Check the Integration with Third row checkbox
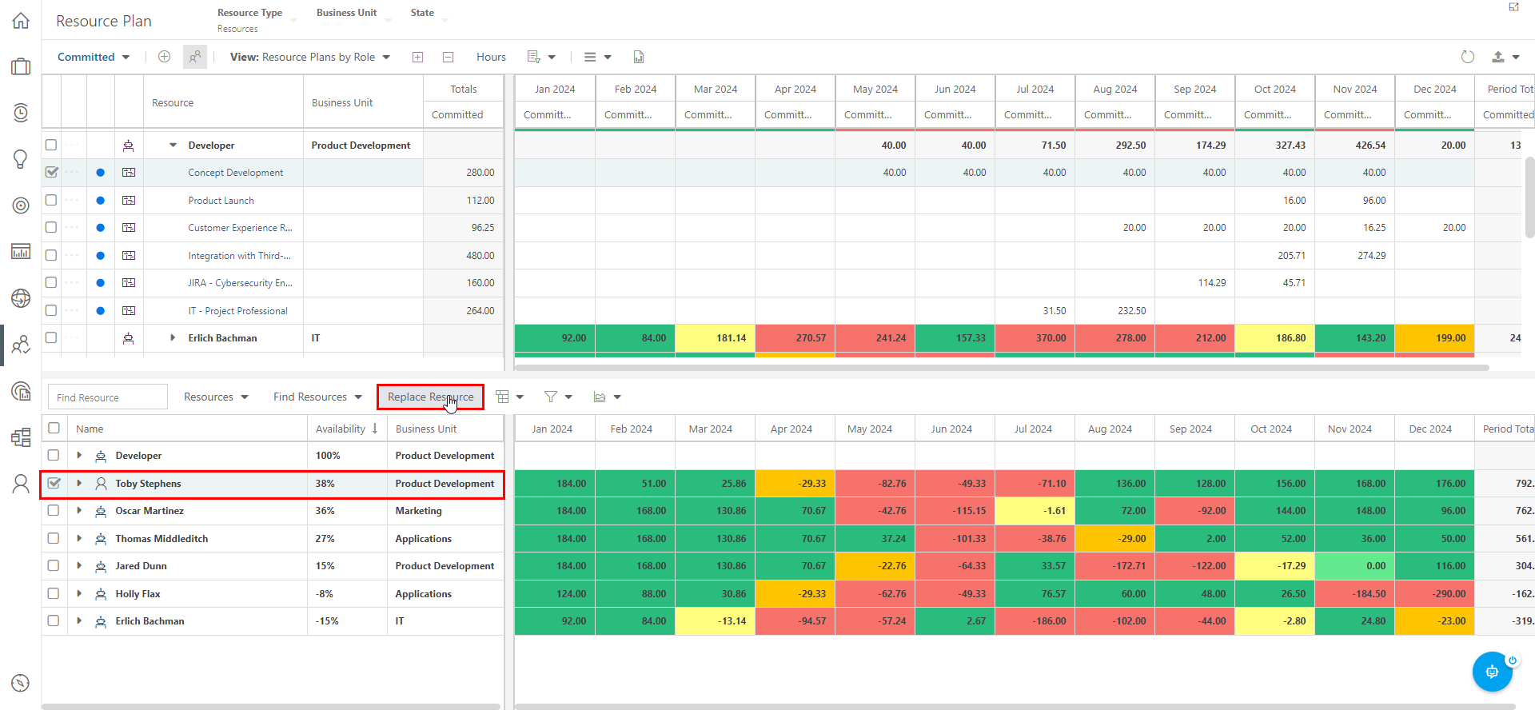1535x714 pixels. click(x=51, y=255)
